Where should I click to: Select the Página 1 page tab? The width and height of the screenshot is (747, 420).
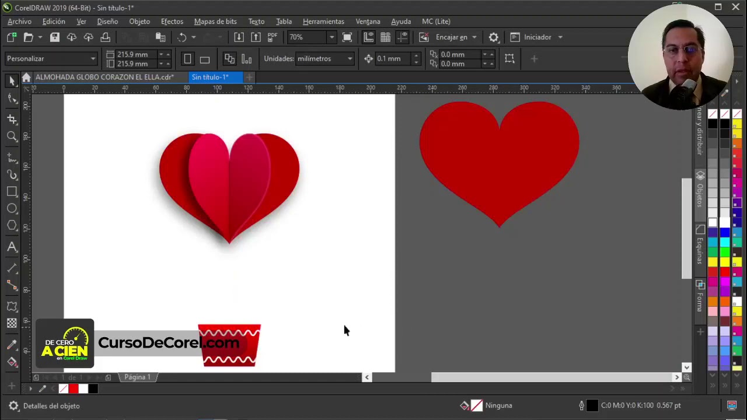pos(137,377)
